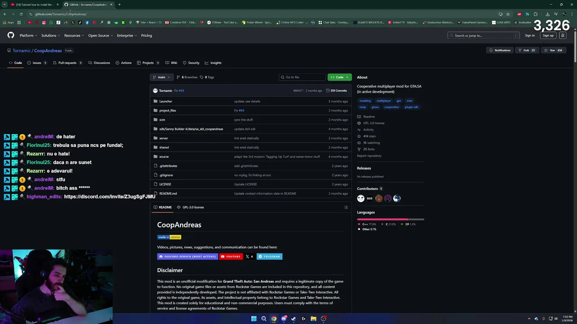The width and height of the screenshot is (577, 324).
Task: View the 0 Tags link
Action: click(207, 77)
